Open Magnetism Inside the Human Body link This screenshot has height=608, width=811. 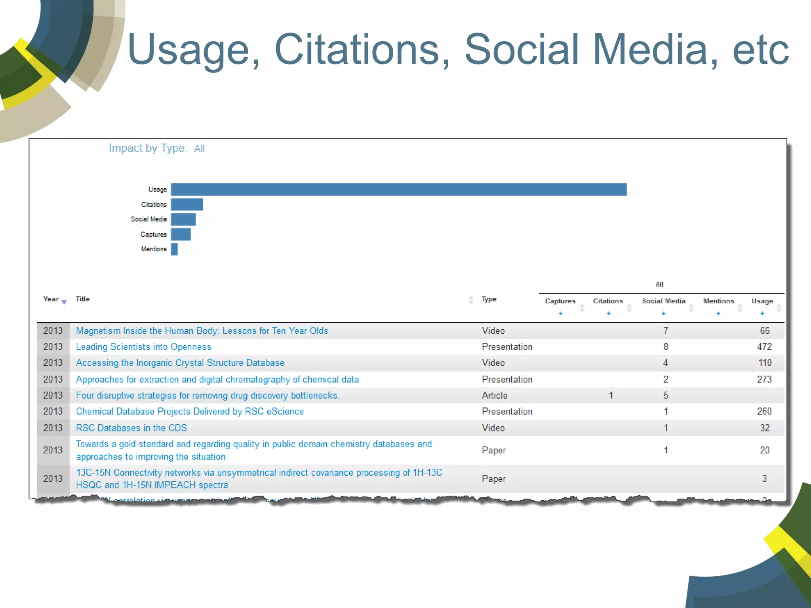(x=202, y=331)
